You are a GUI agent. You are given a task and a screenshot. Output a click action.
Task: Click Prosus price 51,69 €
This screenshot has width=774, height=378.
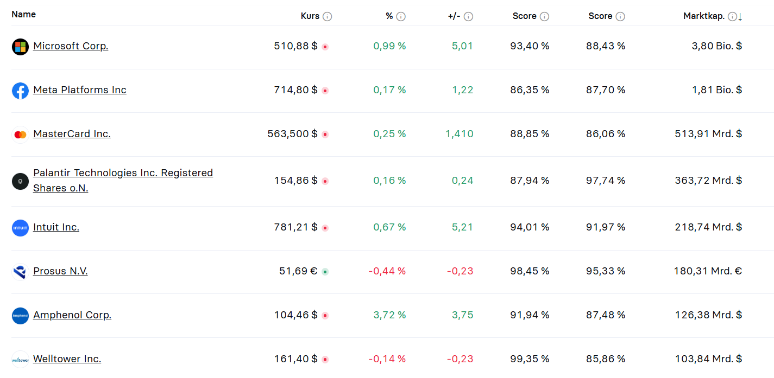pyautogui.click(x=298, y=271)
